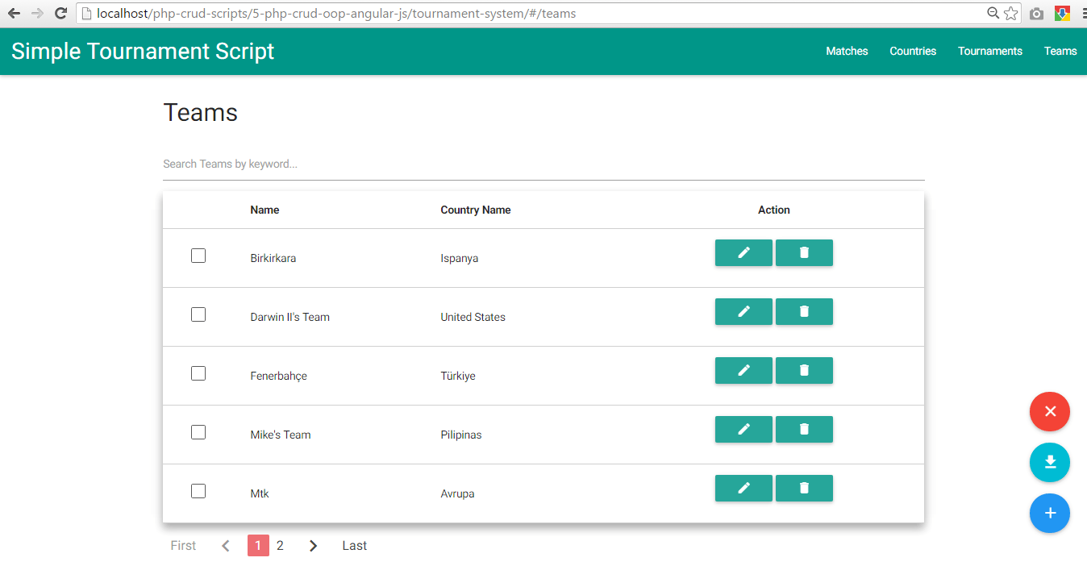Image resolution: width=1087 pixels, height=566 pixels.
Task: Delete Darwin II's Team with trash icon
Action: coord(804,311)
